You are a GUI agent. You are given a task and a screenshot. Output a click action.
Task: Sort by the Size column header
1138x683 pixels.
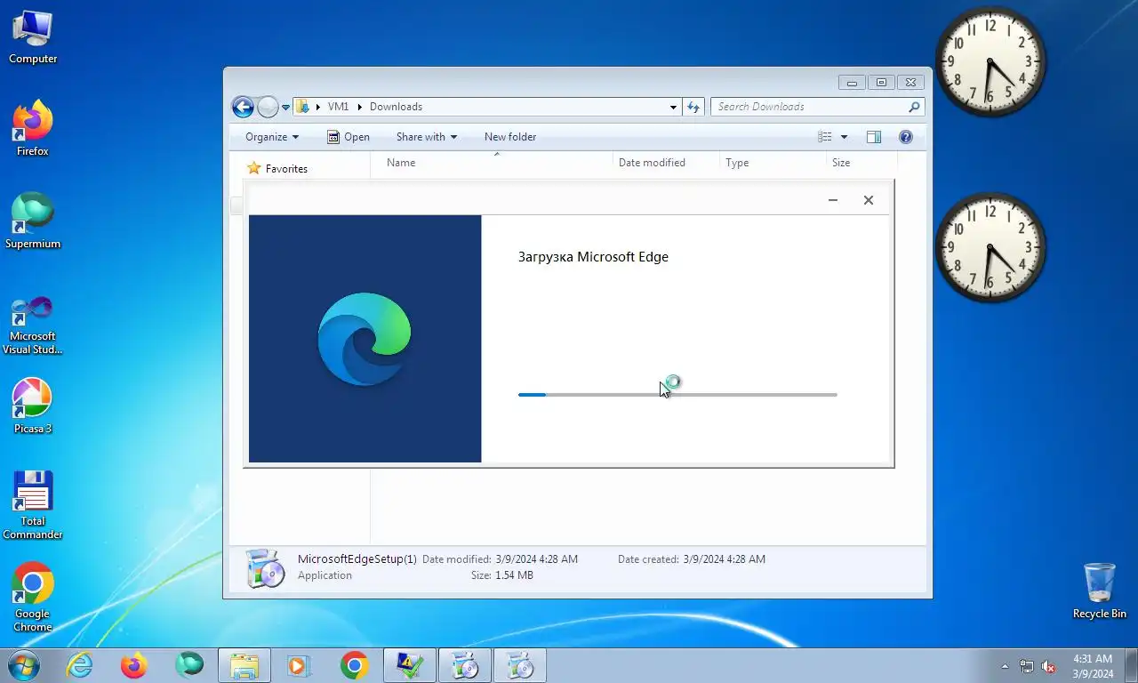click(861, 163)
